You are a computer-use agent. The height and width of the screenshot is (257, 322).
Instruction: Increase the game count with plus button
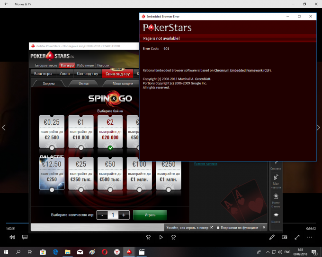pyautogui.click(x=124, y=215)
